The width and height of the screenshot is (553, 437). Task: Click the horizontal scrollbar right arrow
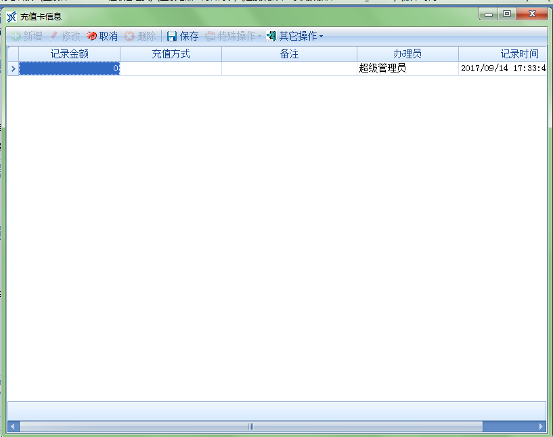tap(541, 426)
